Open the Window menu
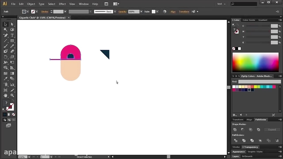Image resolution: width=283 pixels, height=159 pixels. [x=84, y=4]
